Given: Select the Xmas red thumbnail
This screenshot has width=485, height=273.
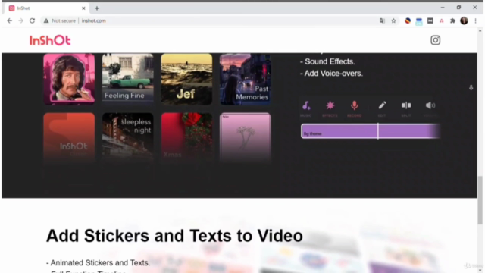Looking at the screenshot, I should click(186, 138).
